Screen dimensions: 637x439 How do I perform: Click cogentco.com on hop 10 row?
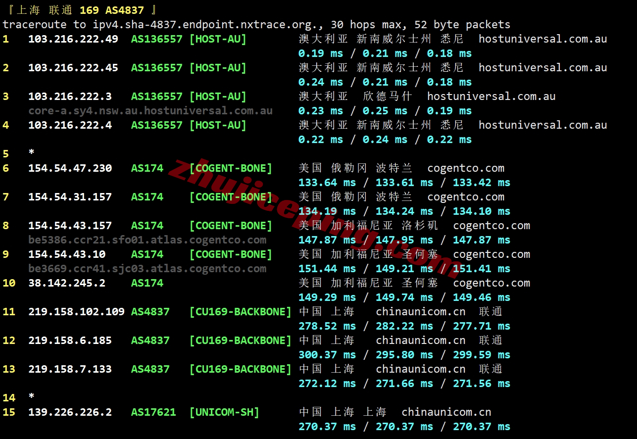point(491,283)
